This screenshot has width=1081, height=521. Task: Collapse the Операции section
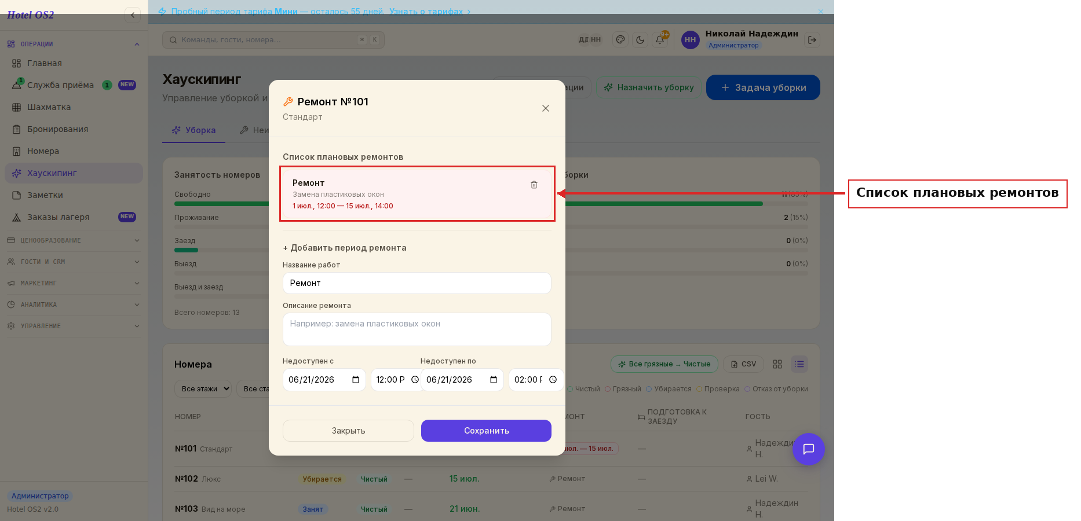74,44
